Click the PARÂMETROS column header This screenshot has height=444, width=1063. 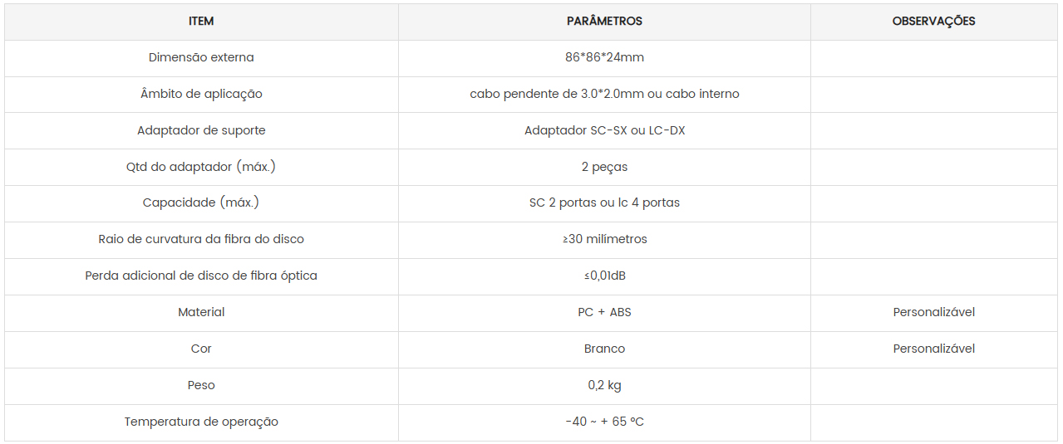click(604, 22)
